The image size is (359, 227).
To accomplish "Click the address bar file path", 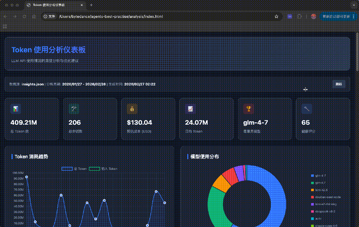I will tap(111, 16).
